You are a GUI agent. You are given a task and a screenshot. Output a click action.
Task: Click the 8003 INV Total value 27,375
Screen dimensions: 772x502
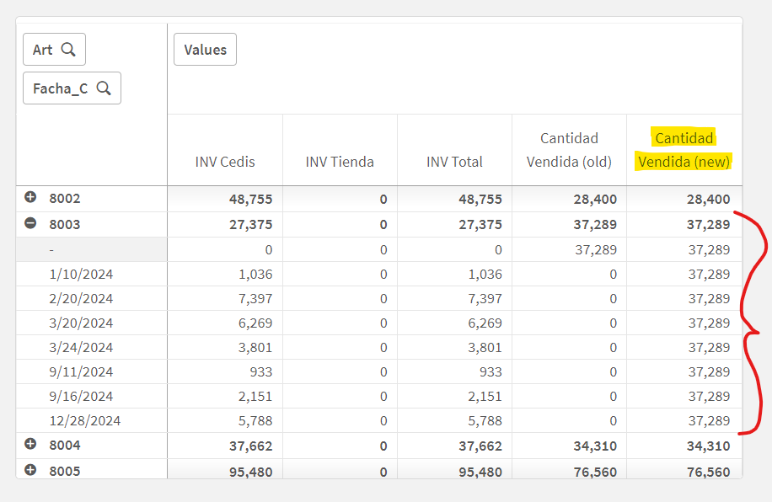pyautogui.click(x=478, y=224)
